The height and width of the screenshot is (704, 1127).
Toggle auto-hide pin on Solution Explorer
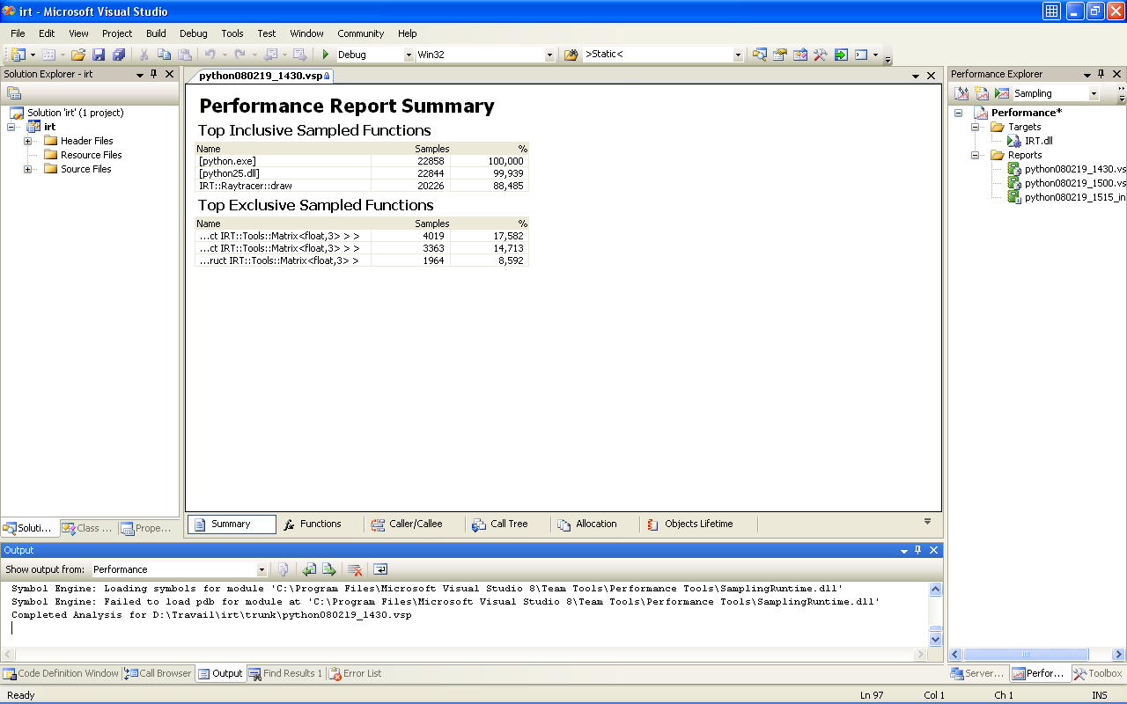point(153,74)
